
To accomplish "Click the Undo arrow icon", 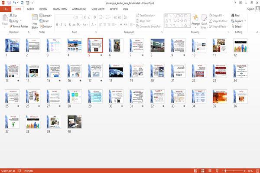I will [15, 3].
